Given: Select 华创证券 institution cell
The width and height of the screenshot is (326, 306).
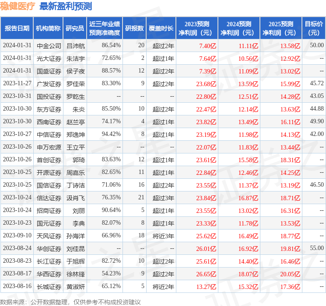Looking at the screenshot, I should pyautogui.click(x=49, y=248).
